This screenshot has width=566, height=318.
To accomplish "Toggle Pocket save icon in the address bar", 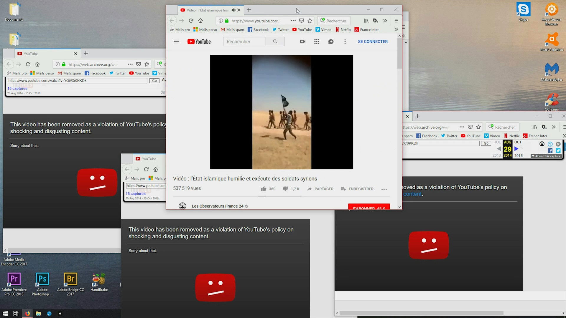I will (x=301, y=21).
